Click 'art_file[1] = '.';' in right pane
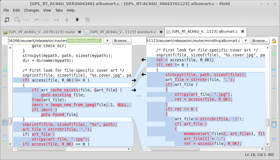This screenshot has height=160, width=280. point(205,139)
